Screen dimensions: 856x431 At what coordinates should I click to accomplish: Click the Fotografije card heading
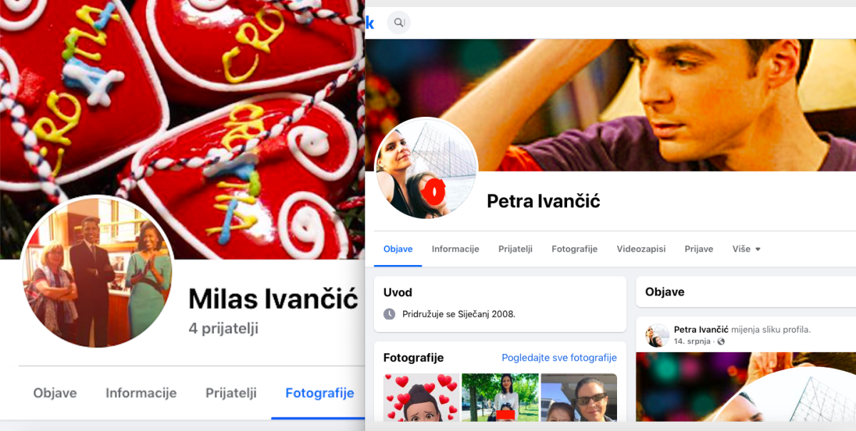tap(414, 358)
